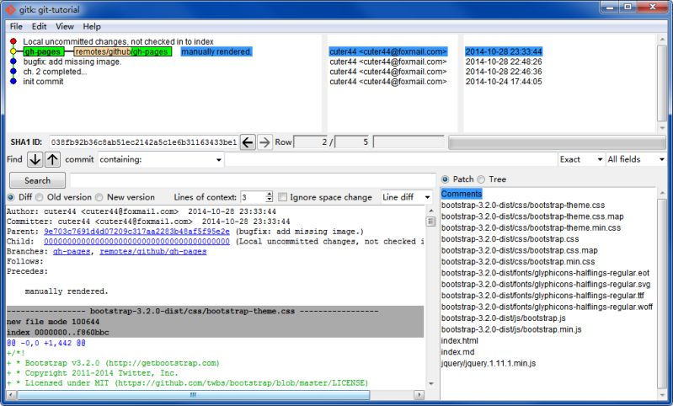Click the Find text entry field

[391, 159]
